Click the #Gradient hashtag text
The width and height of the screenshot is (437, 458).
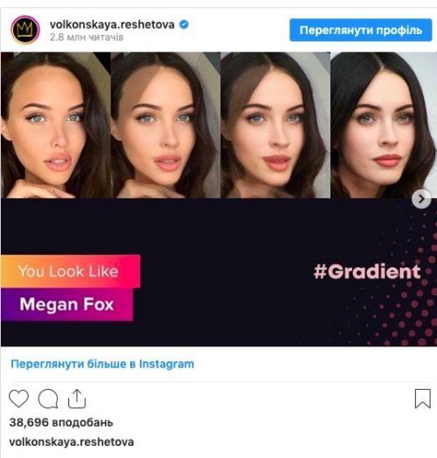[x=367, y=271]
